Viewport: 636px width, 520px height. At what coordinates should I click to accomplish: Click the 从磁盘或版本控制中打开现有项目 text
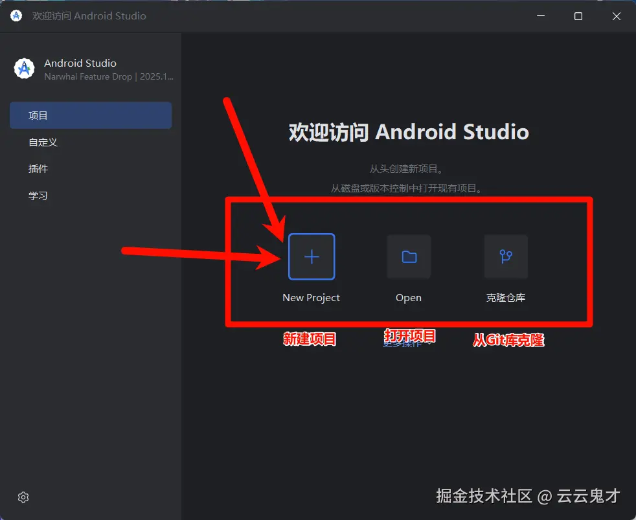coord(407,188)
